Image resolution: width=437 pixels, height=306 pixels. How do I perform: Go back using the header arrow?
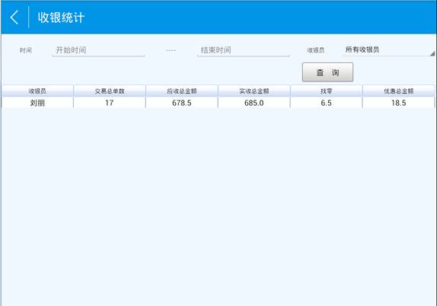[x=14, y=18]
